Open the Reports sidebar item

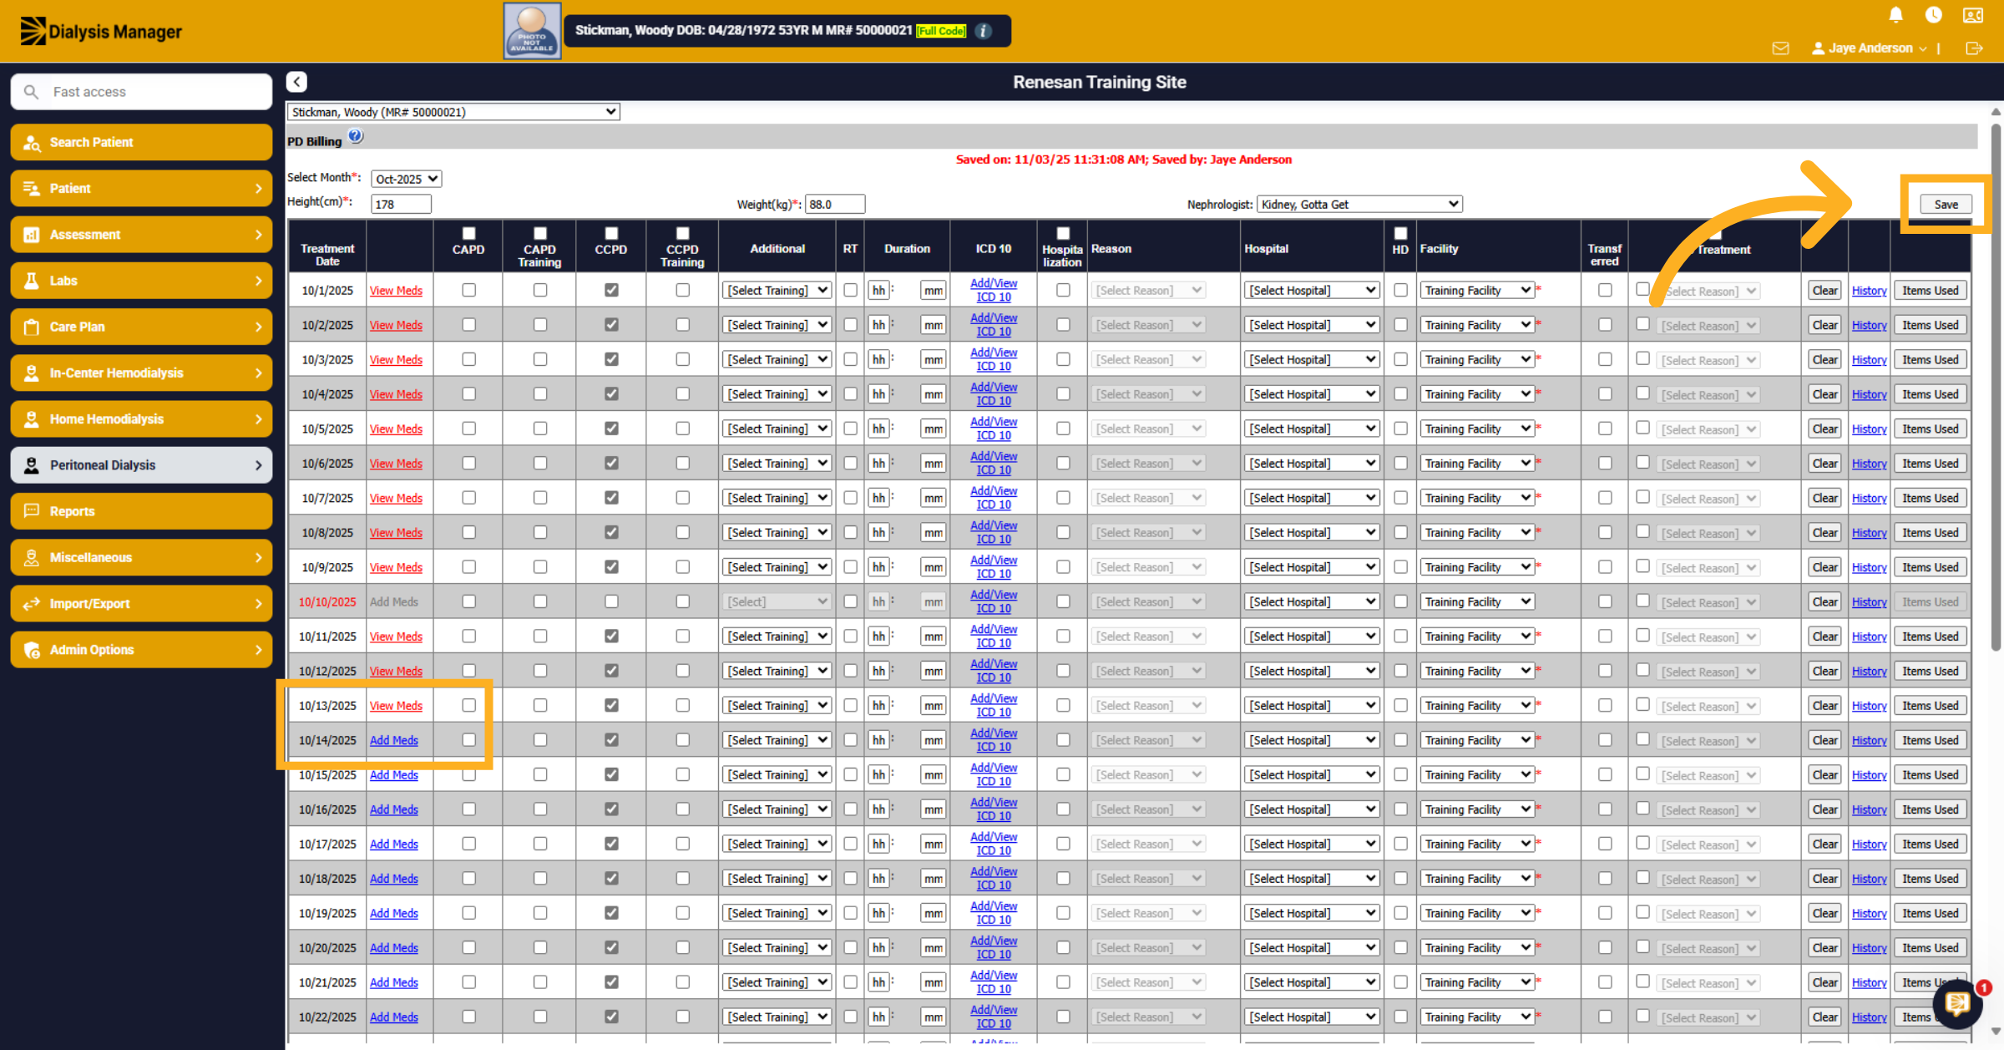coord(141,511)
